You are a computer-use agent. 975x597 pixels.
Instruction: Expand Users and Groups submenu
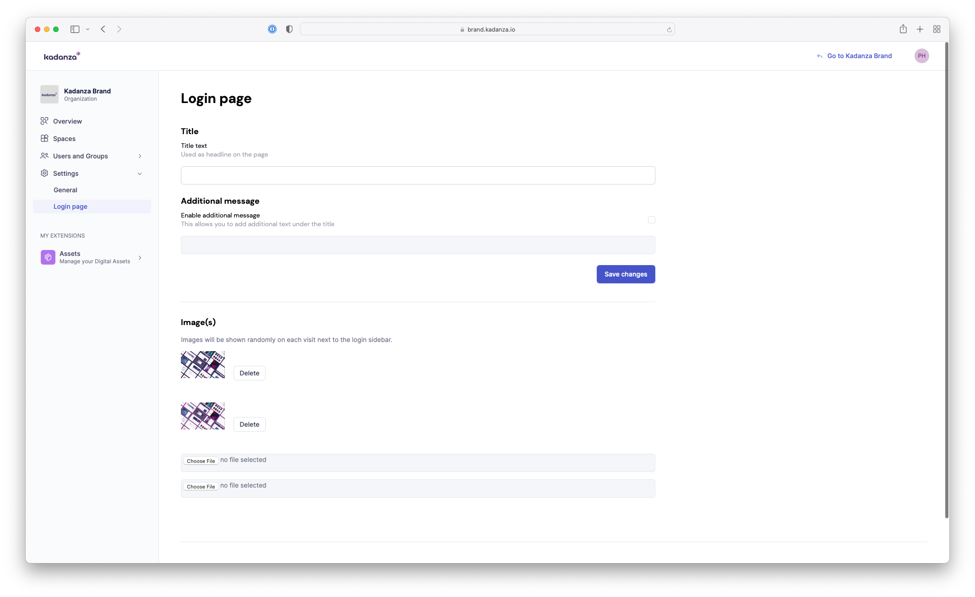point(140,156)
